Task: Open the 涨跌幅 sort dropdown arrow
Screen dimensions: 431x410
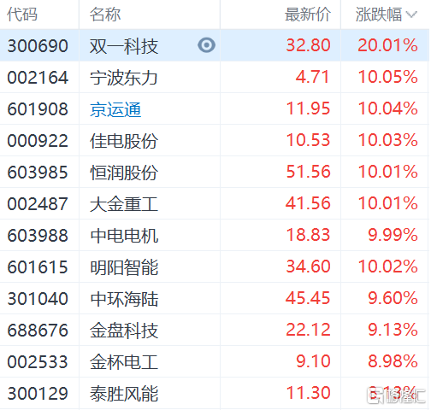Action: [x=412, y=15]
